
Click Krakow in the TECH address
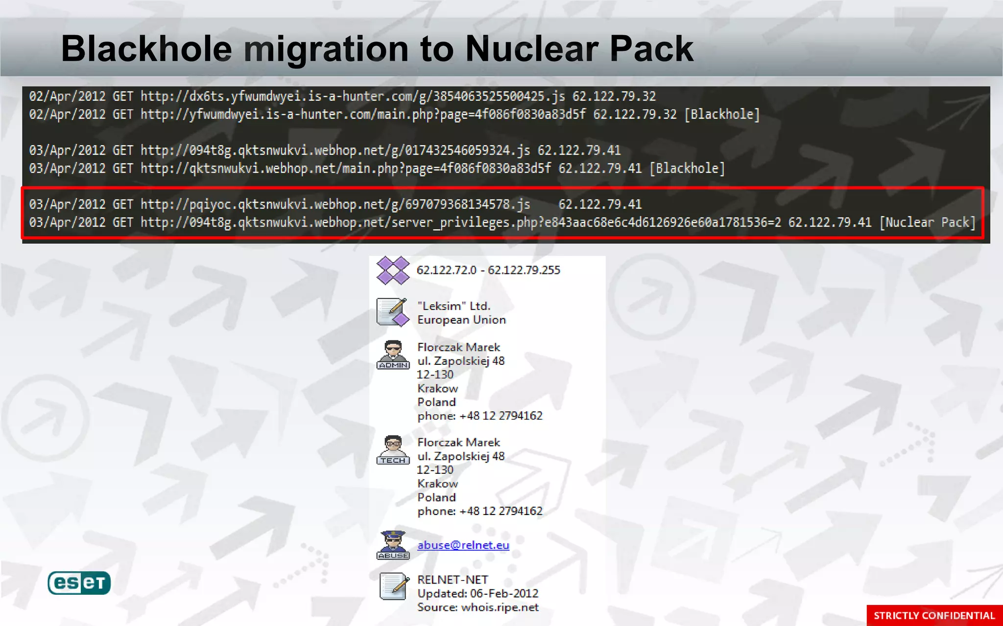click(x=437, y=484)
